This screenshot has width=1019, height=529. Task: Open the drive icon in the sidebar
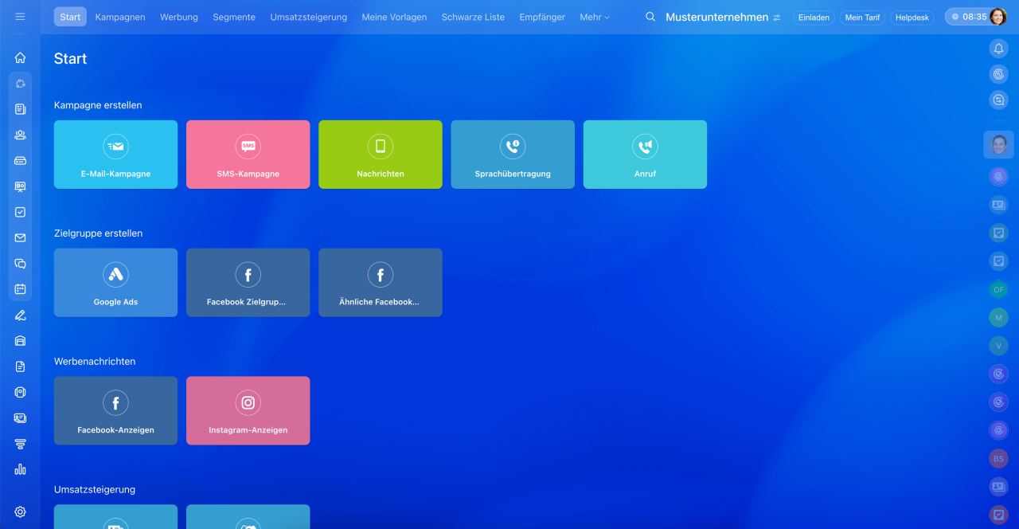[x=20, y=160]
